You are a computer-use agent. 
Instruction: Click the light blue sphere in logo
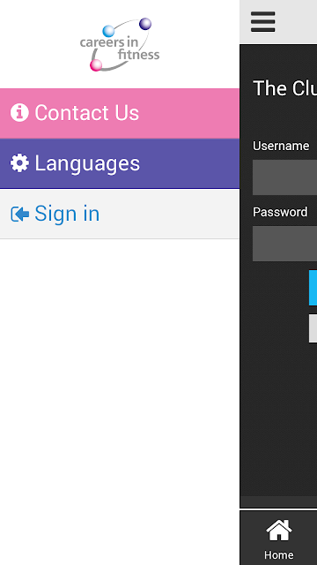[108, 31]
